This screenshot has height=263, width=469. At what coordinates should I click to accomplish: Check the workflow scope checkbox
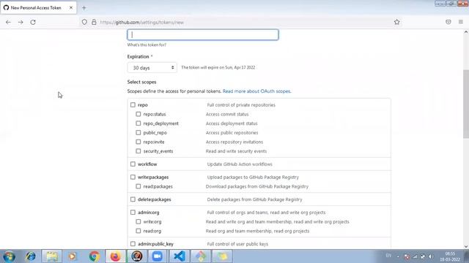tap(133, 164)
